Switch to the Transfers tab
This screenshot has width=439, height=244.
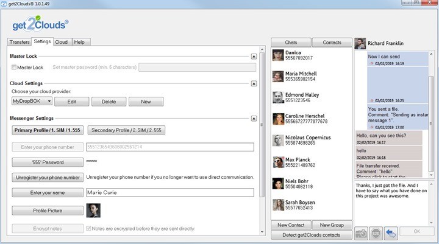[20, 42]
